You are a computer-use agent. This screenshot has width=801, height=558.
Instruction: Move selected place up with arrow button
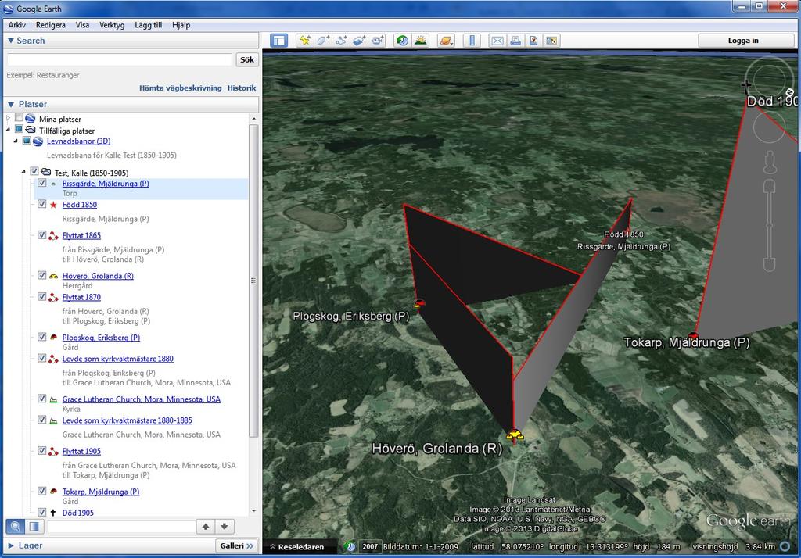pos(206,526)
